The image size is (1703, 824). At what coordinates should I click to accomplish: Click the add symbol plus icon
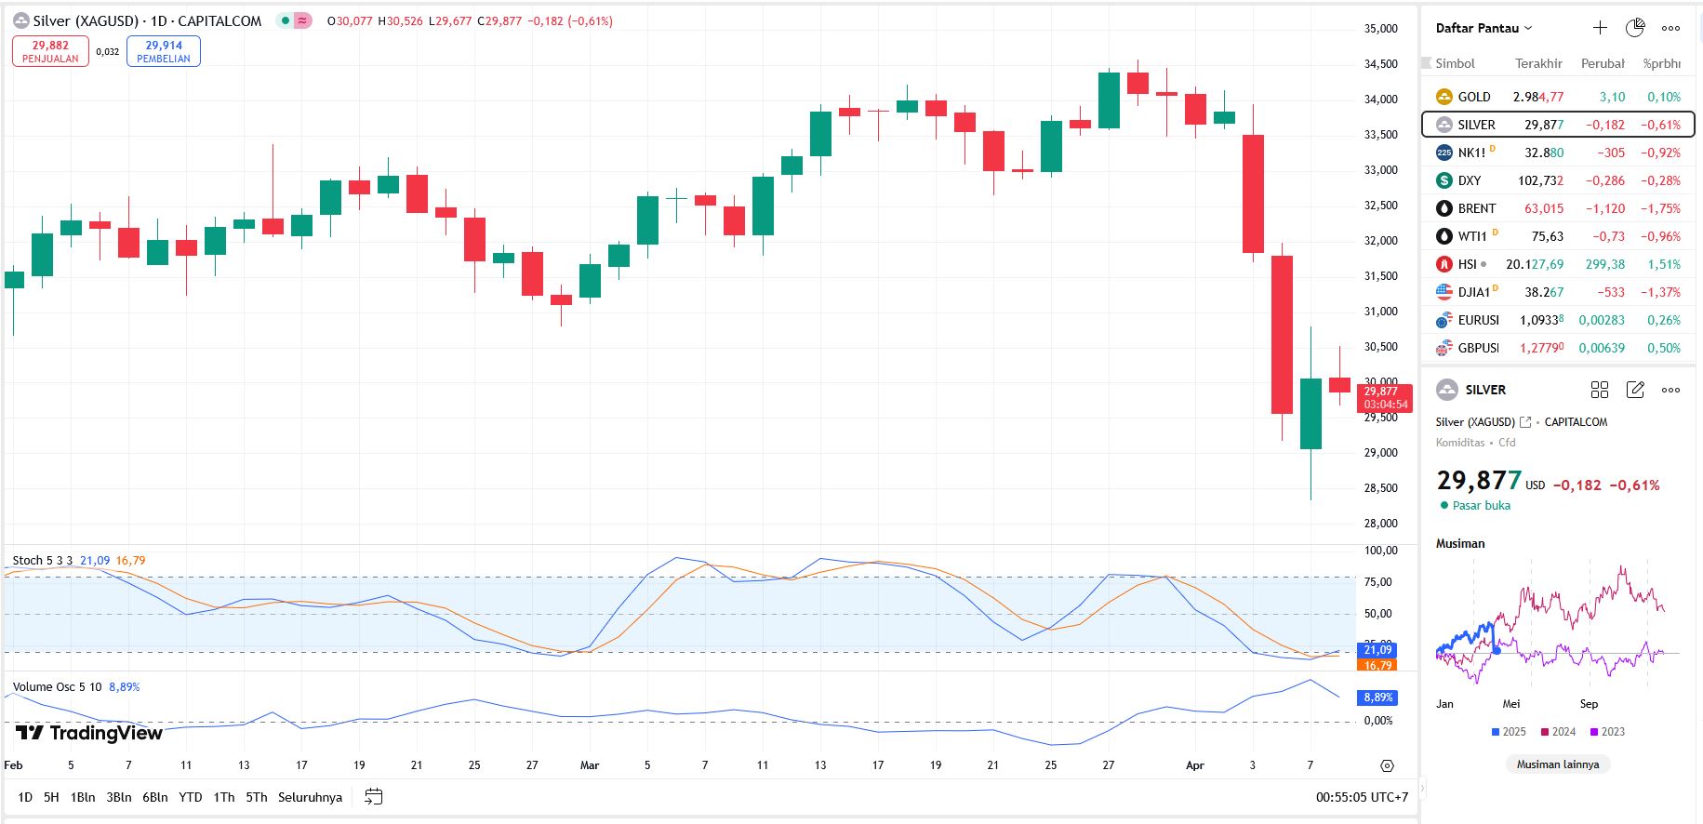click(x=1600, y=28)
